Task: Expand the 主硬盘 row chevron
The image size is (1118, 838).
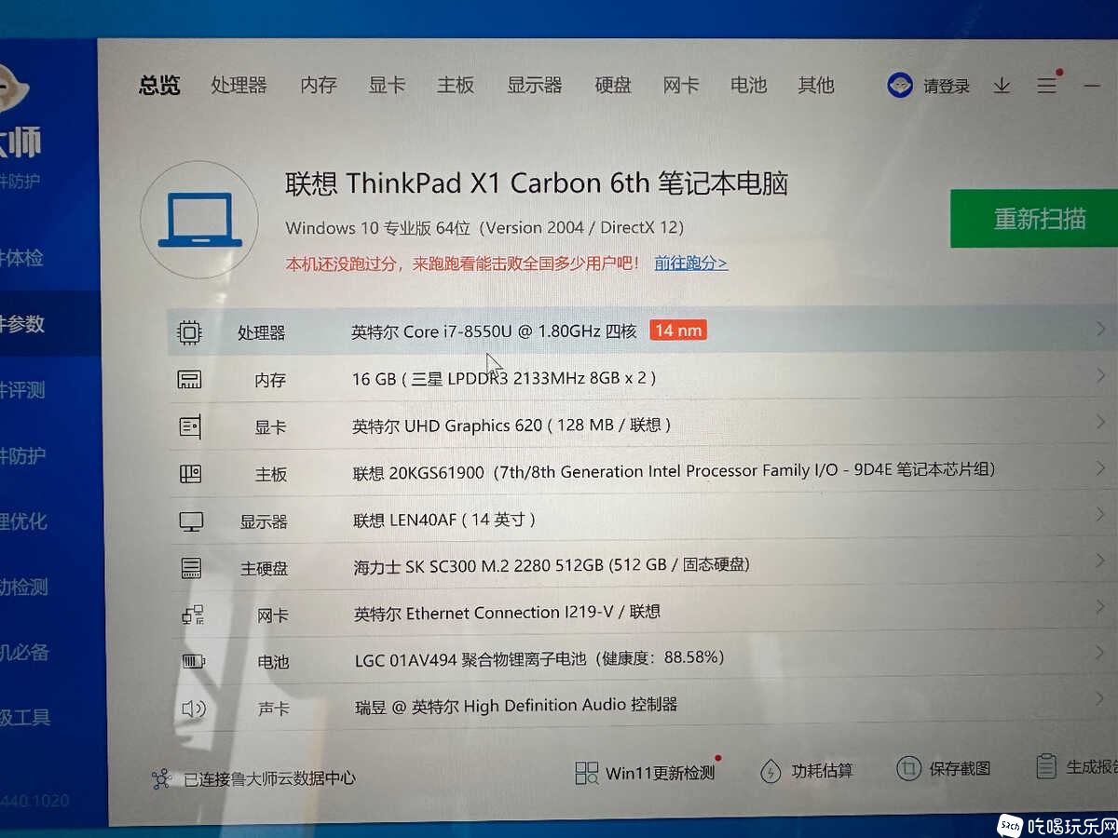Action: point(1101,561)
